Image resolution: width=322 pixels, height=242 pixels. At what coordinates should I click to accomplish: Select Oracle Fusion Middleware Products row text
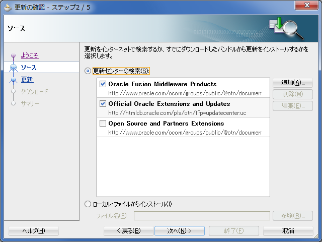point(163,84)
